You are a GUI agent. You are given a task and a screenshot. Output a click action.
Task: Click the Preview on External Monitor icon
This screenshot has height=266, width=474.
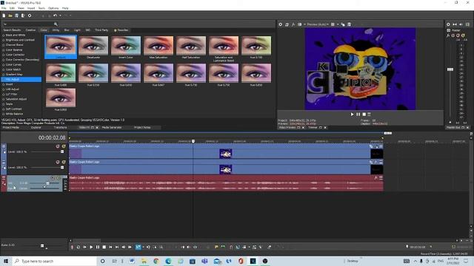point(287,24)
